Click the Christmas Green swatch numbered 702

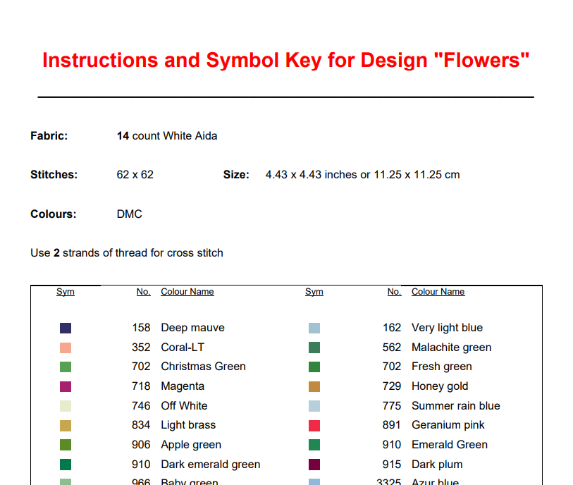pyautogui.click(x=66, y=367)
